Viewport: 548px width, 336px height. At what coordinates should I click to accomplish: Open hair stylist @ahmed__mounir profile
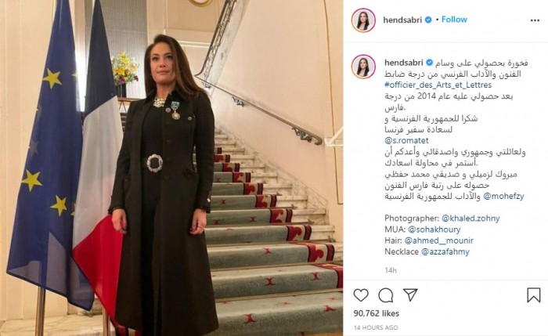pyautogui.click(x=439, y=240)
